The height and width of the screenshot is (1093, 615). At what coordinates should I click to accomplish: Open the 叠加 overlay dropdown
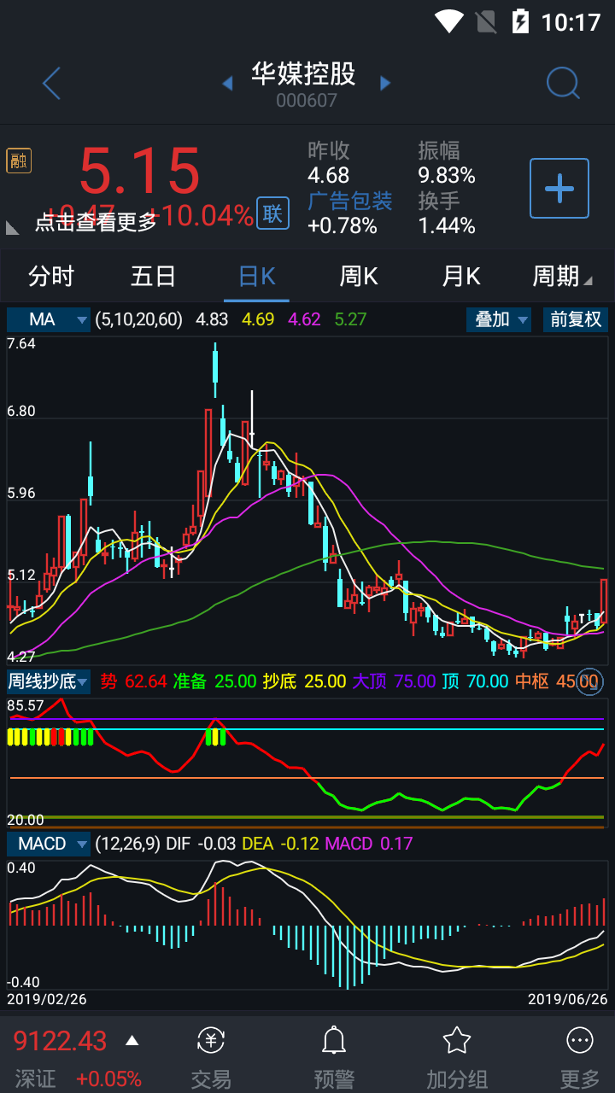(499, 319)
